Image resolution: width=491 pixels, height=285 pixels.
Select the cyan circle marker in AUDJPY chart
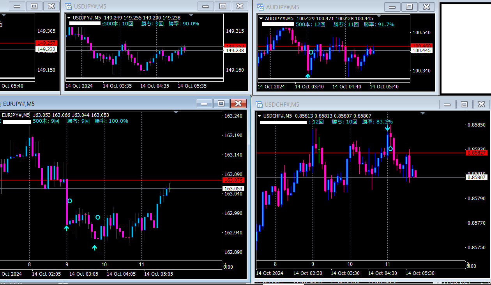(311, 52)
